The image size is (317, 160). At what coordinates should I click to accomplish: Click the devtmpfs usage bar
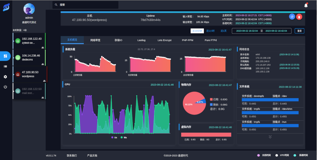[x=270, y=100]
